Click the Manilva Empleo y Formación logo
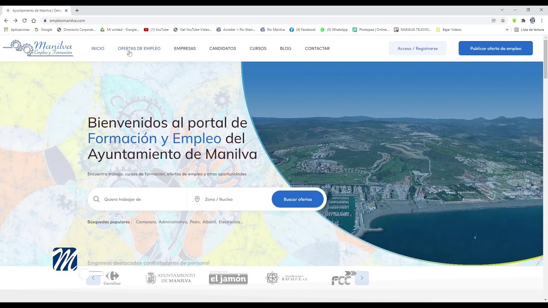548x308 pixels. pyautogui.click(x=38, y=48)
